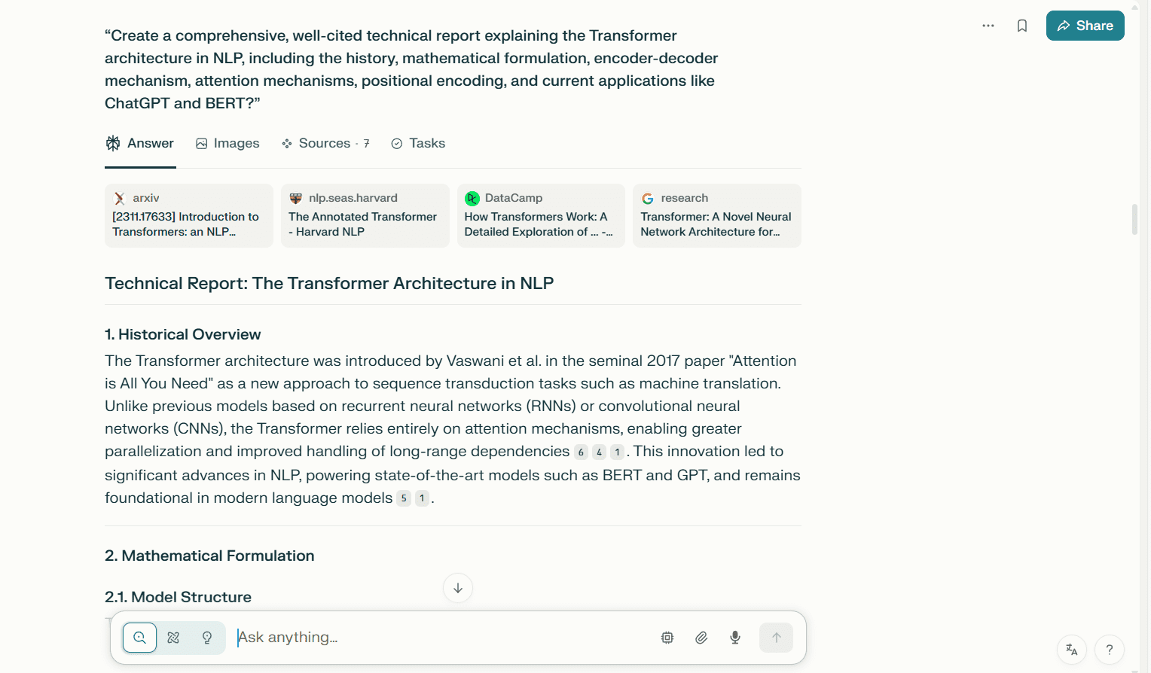Screen dimensions: 1151x673
Task: Open the model selector chip icon
Action: coord(667,638)
